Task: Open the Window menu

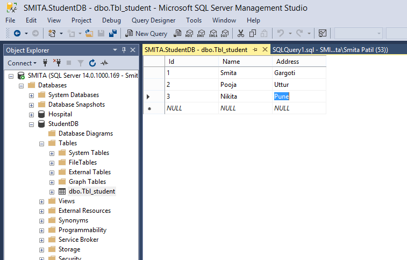Action: click(224, 20)
